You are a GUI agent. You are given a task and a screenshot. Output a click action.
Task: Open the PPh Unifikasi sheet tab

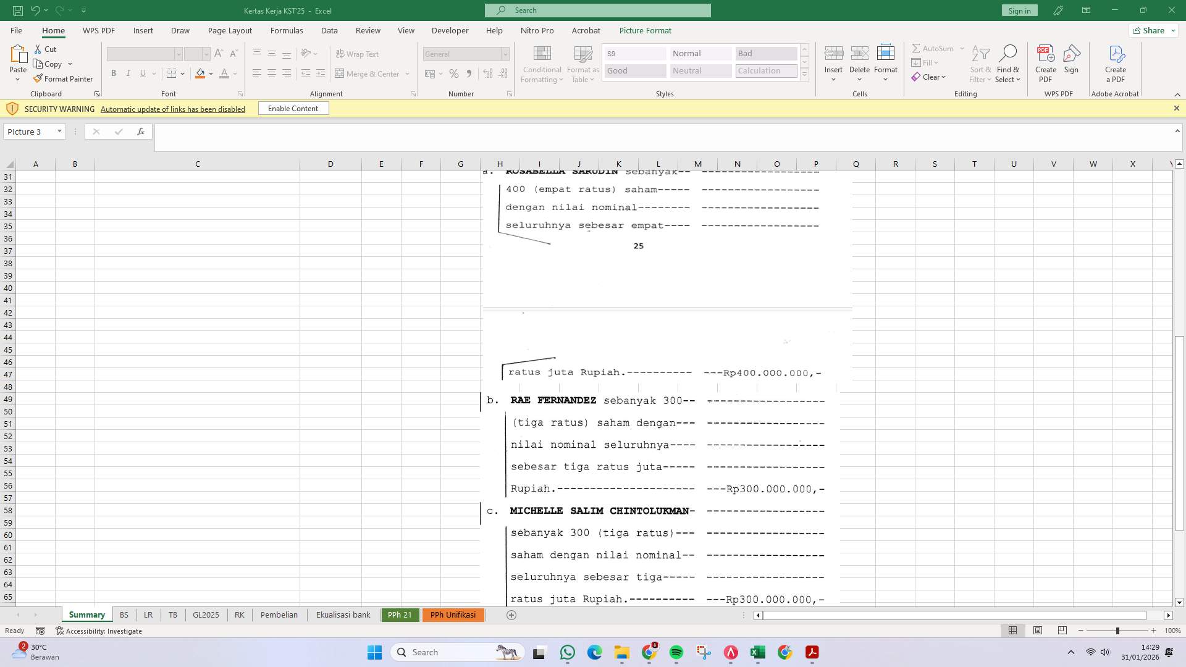(x=453, y=615)
